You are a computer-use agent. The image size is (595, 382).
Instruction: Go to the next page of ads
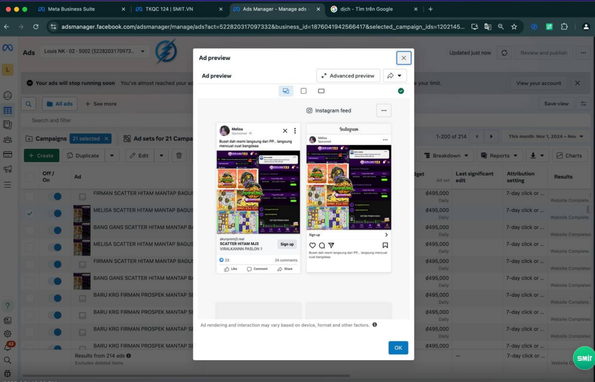pos(491,136)
